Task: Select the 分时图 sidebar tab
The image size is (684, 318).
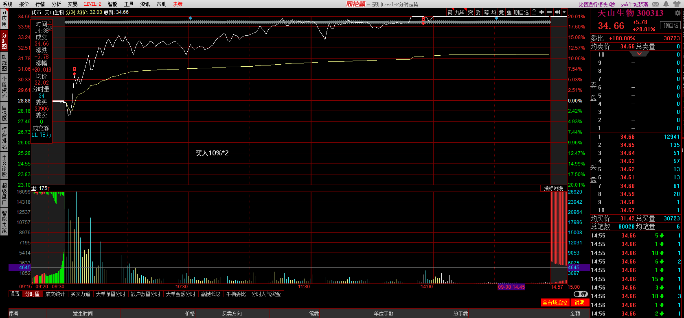Action: click(4, 41)
